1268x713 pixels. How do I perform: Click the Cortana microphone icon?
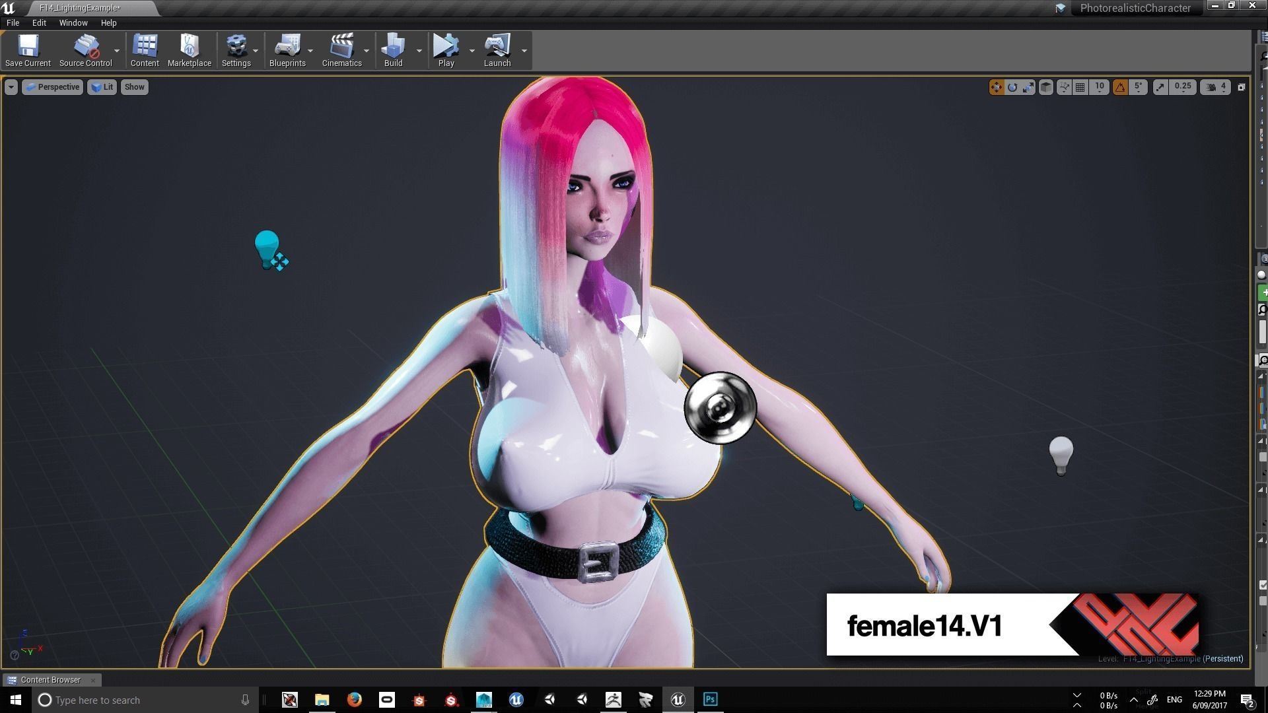pos(245,700)
